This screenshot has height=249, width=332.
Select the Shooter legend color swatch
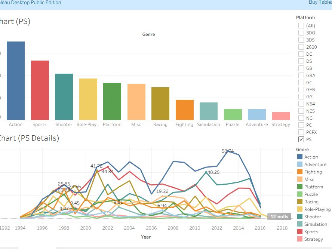tap(299, 217)
